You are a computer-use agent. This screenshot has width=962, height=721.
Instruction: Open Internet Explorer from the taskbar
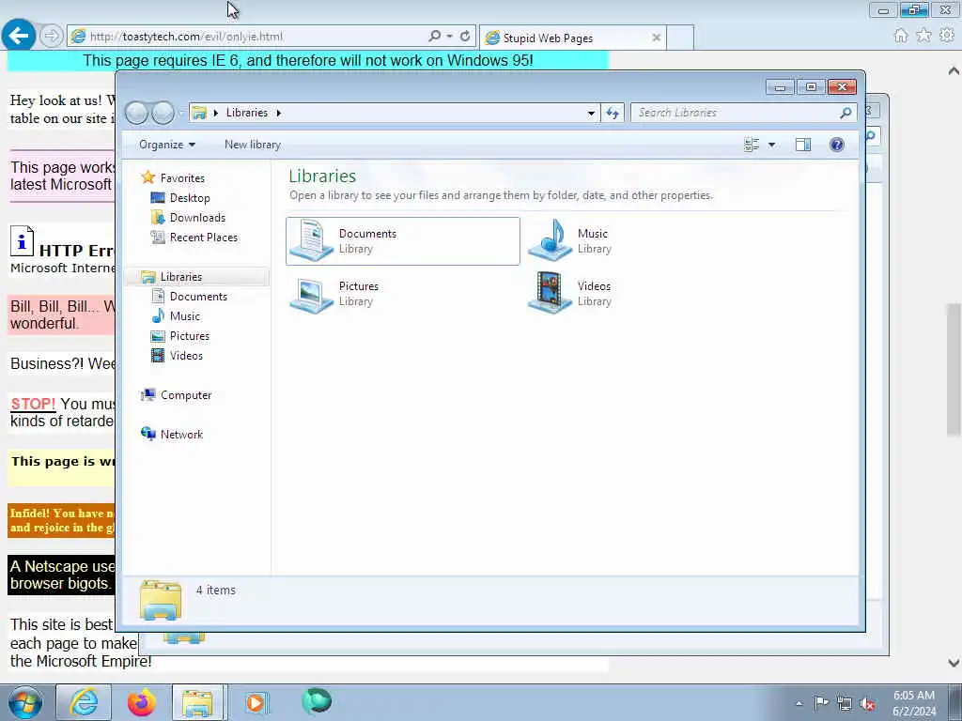(x=84, y=702)
